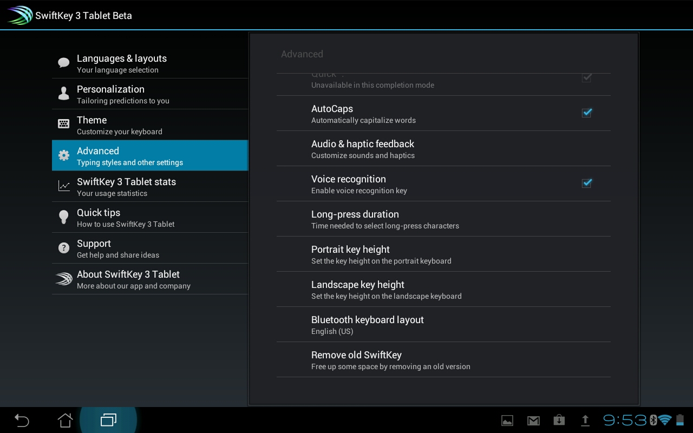Screen dimensions: 693x433
Task: Tap the Android home button icon
Action: pyautogui.click(x=65, y=420)
